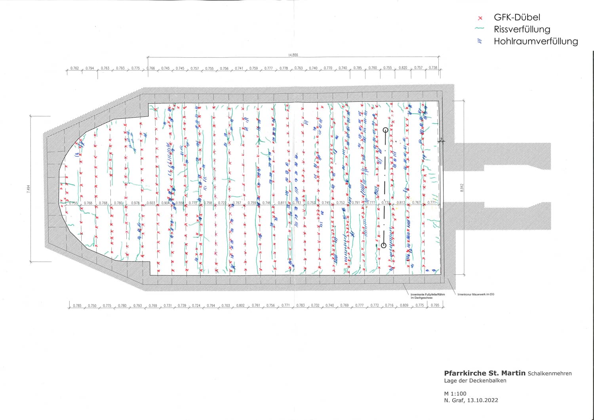Viewport: 594px width, 420px height.
Task: Click the red X GFK-Dübel legend symbol
Action: click(480, 18)
